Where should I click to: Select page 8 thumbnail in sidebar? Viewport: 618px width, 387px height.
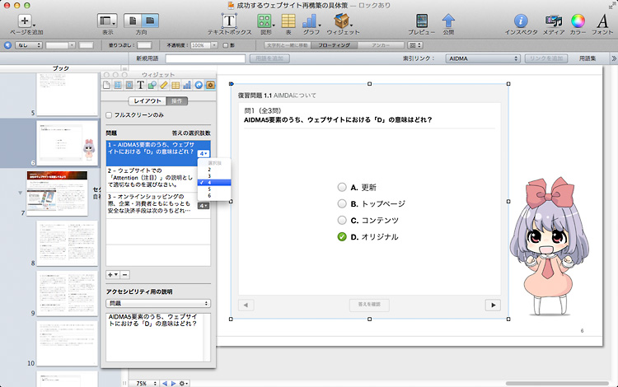[x=67, y=243]
